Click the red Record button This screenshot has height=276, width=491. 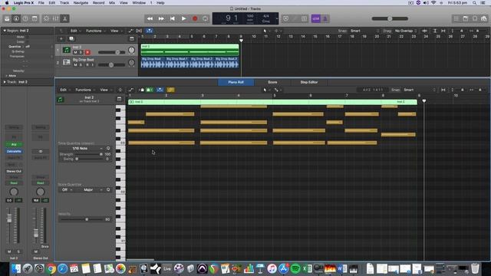pyautogui.click(x=195, y=18)
